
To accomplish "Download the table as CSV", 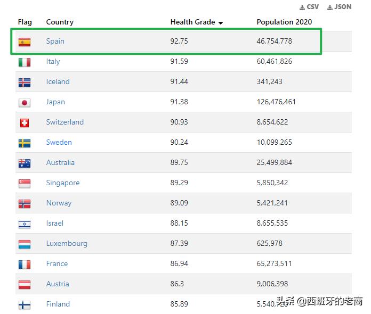I will tap(309, 7).
